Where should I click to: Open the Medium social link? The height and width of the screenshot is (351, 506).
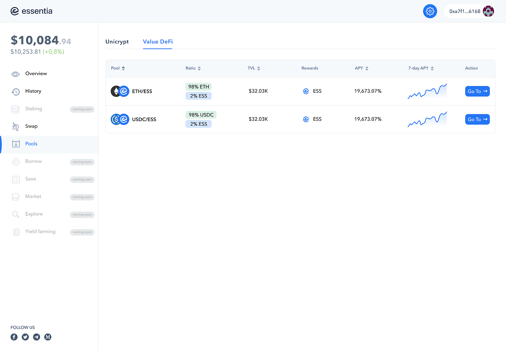(x=48, y=337)
